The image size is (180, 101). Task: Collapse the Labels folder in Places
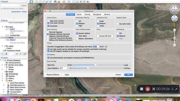coord(3,46)
